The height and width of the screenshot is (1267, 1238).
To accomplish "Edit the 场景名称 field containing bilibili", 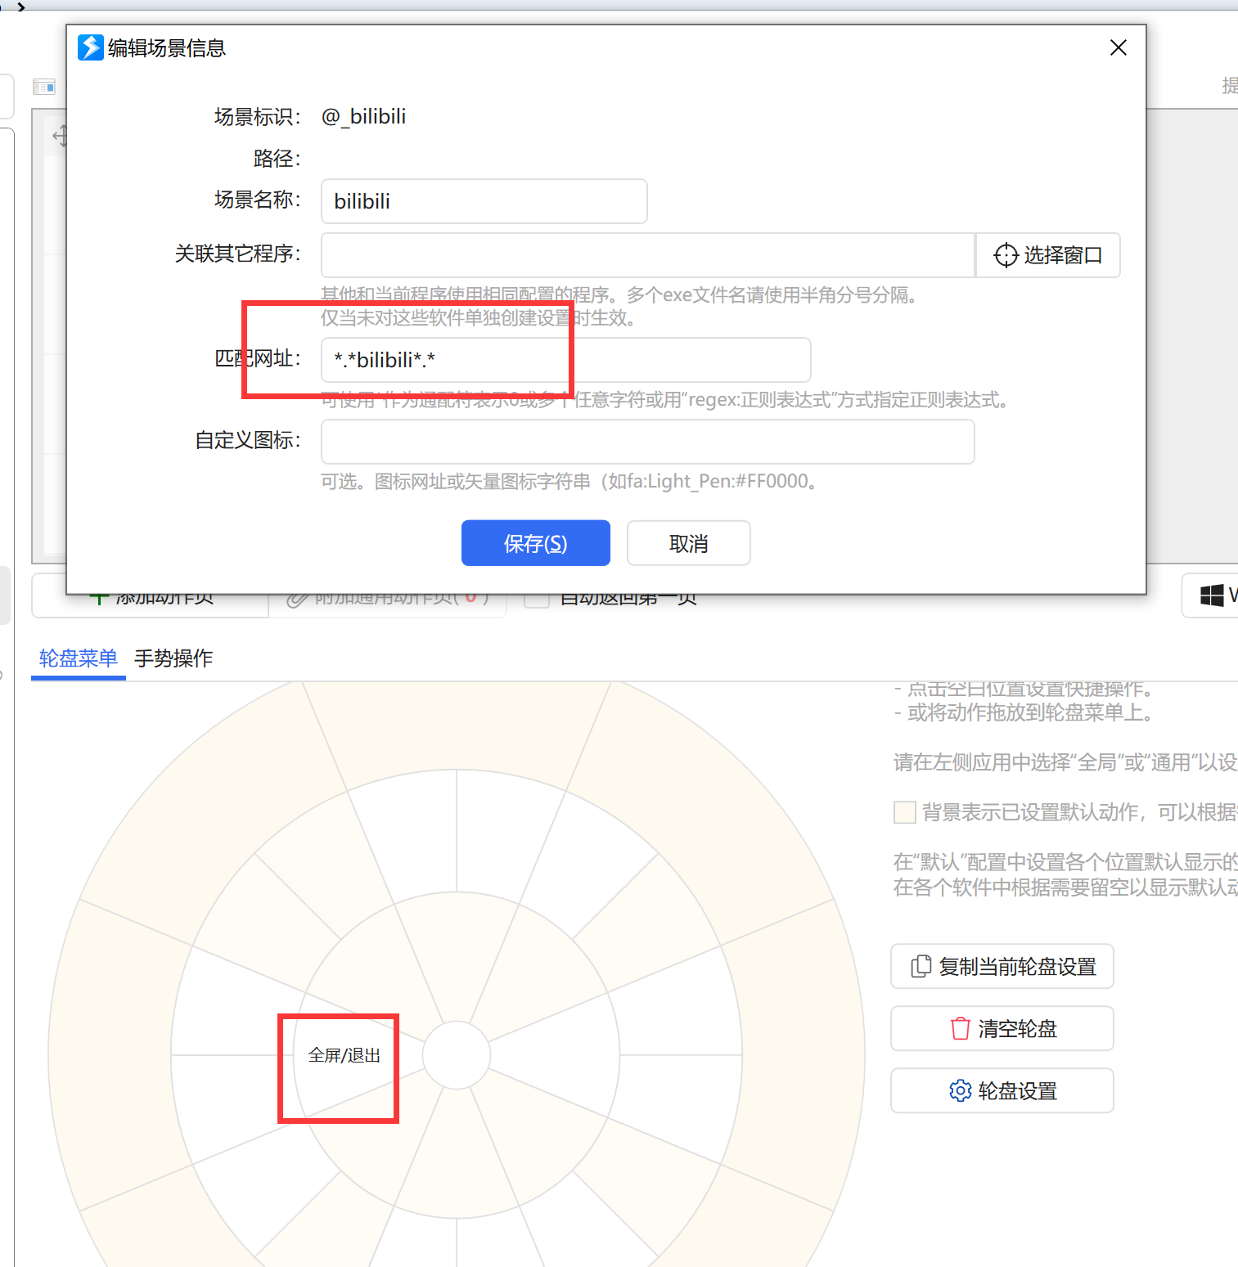I will coord(484,201).
